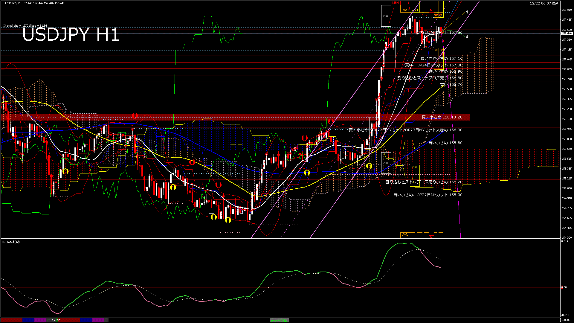The image size is (574, 323).
Task: Click the red LMH label at top
Action: pos(396,3)
